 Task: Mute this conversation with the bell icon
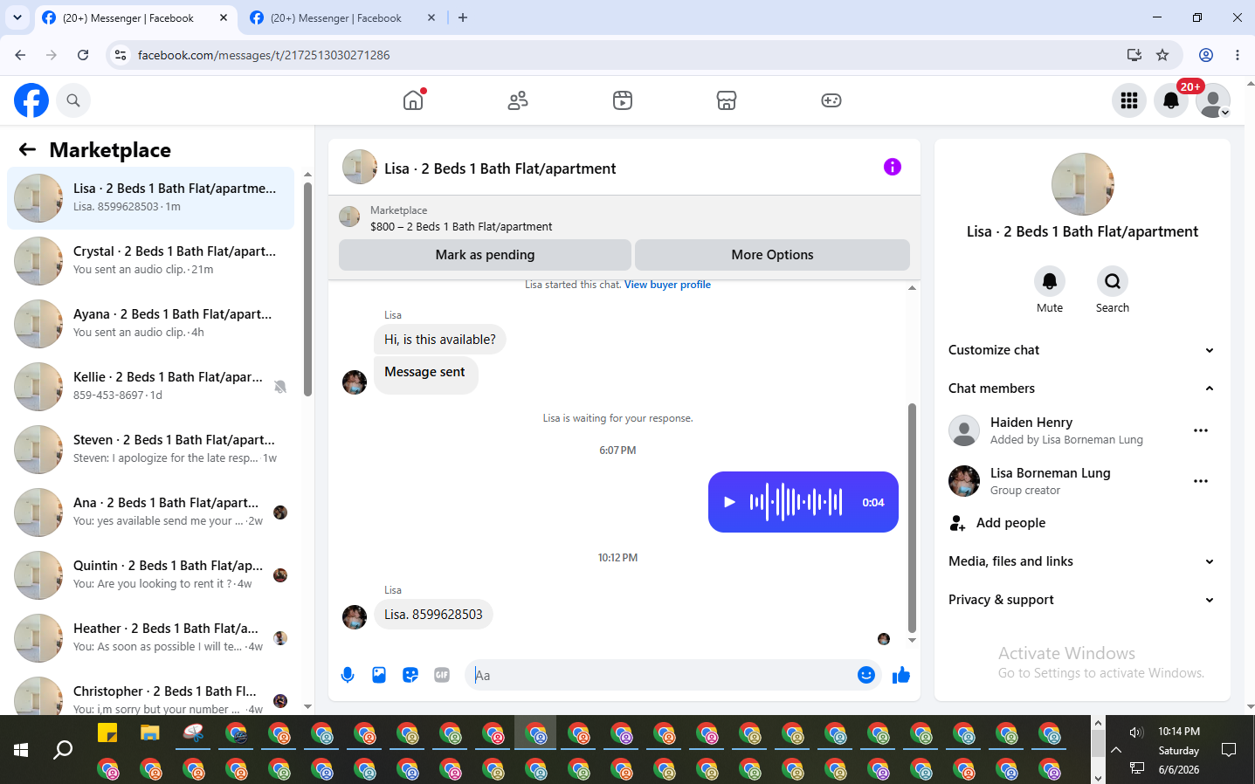pos(1050,281)
